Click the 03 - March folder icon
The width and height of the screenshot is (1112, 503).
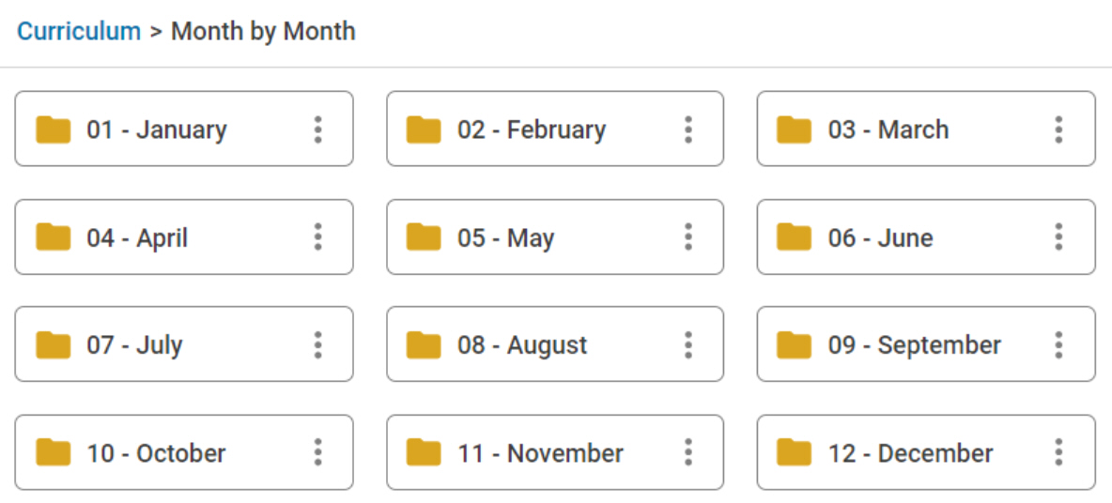pos(795,130)
